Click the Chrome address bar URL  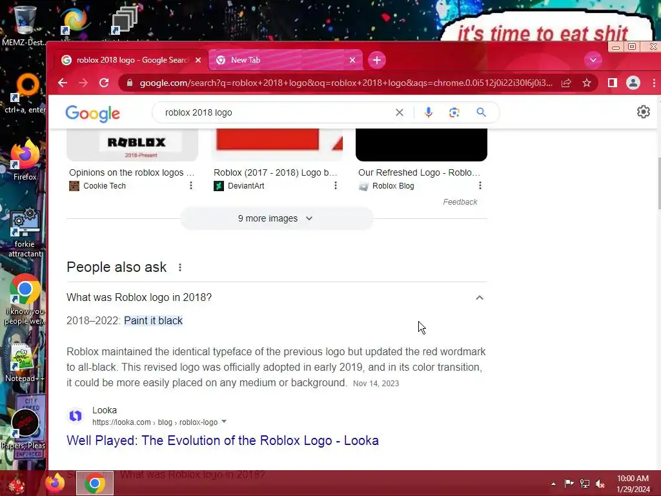coord(346,83)
